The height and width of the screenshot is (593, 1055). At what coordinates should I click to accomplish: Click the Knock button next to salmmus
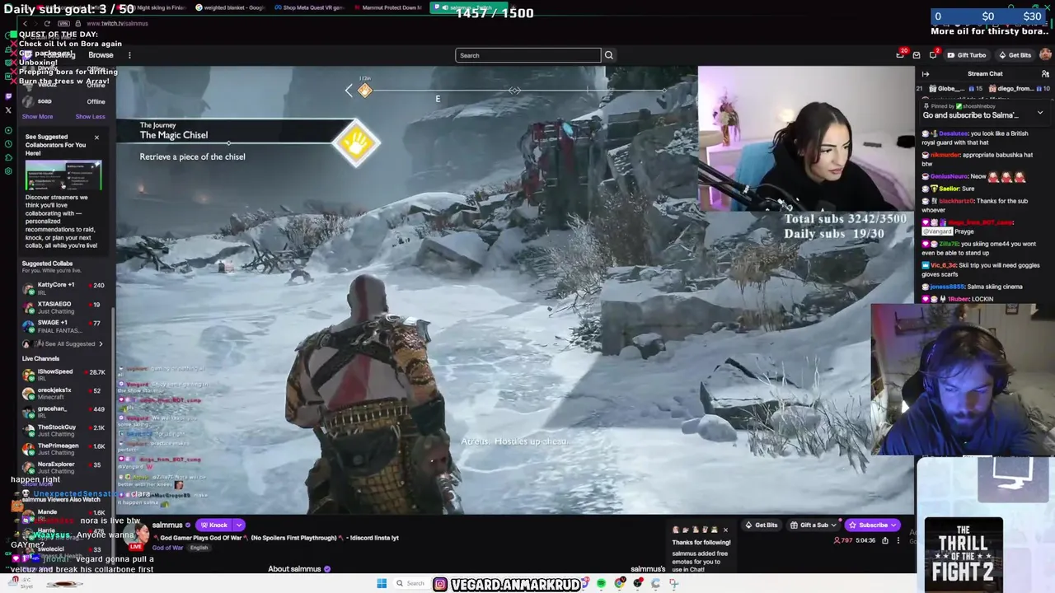[214, 525]
